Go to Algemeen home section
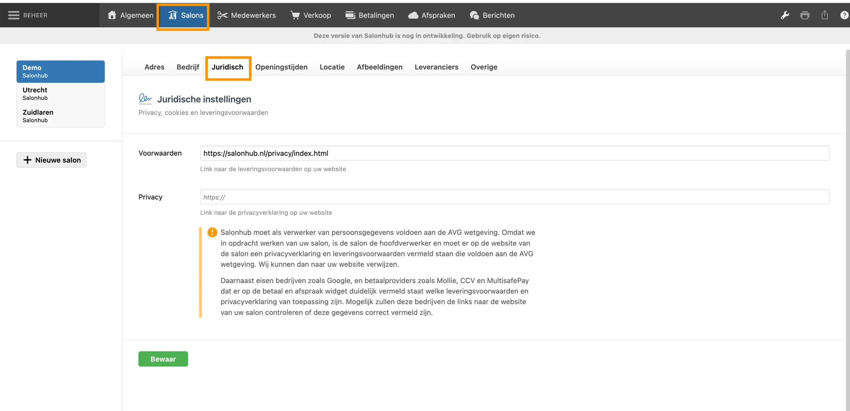850x411 pixels. [x=130, y=15]
